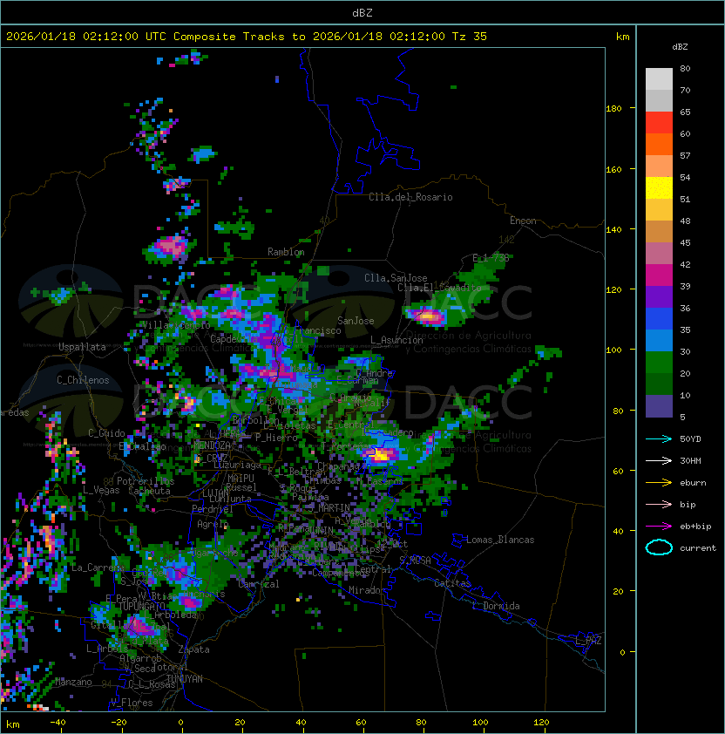This screenshot has width=725, height=734.
Task: Click the 'Tz 35' threshold text
Action: pos(470,37)
